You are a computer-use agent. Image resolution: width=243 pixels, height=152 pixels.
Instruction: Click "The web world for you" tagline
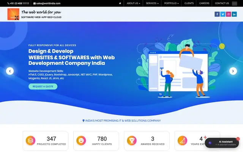click(x=41, y=12)
